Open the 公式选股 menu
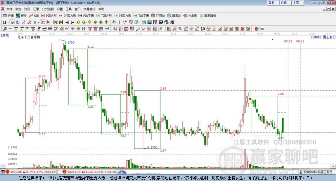The width and height of the screenshot is (336, 181). coord(48,9)
